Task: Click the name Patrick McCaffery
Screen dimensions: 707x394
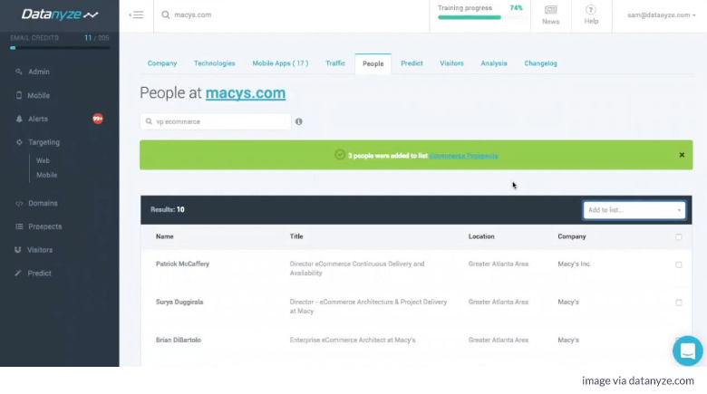Action: [182, 264]
